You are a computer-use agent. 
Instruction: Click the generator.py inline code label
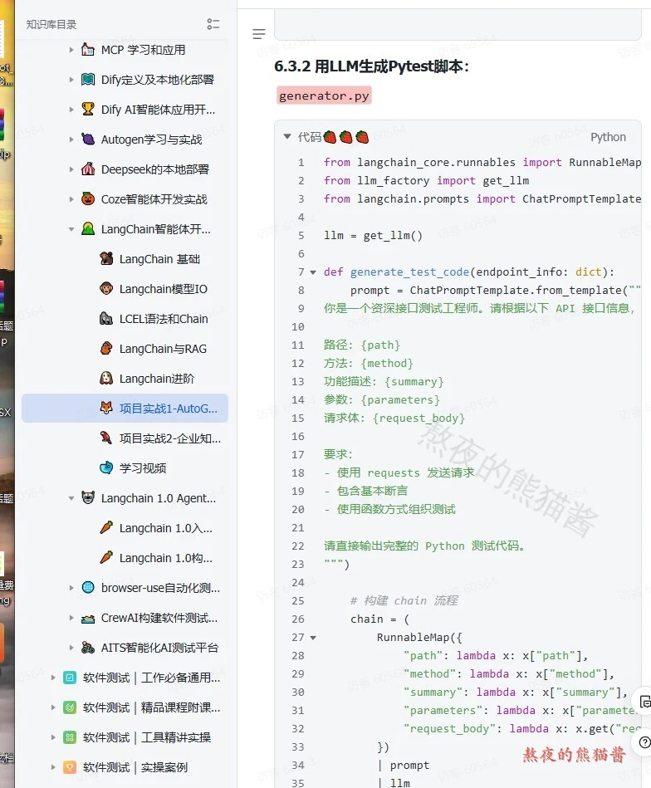[x=324, y=95]
